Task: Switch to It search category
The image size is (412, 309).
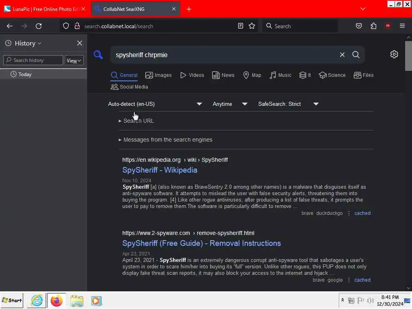Action: 305,75
